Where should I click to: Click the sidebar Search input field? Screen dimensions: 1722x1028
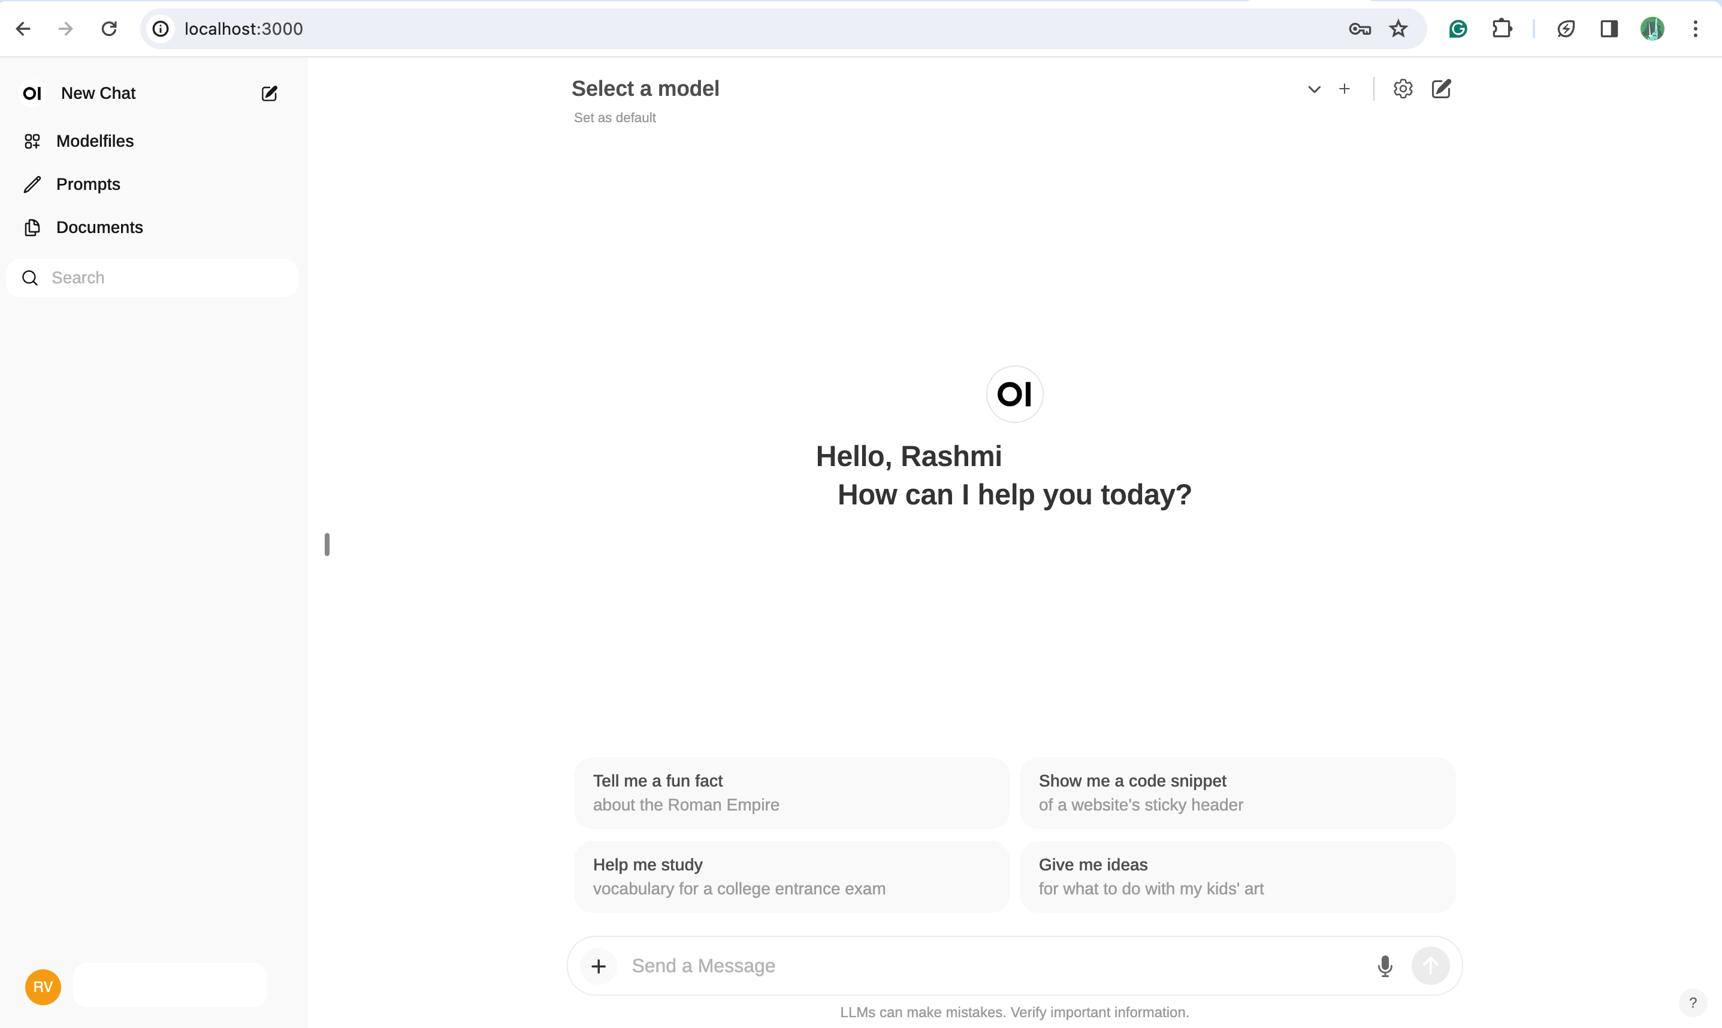click(x=152, y=277)
